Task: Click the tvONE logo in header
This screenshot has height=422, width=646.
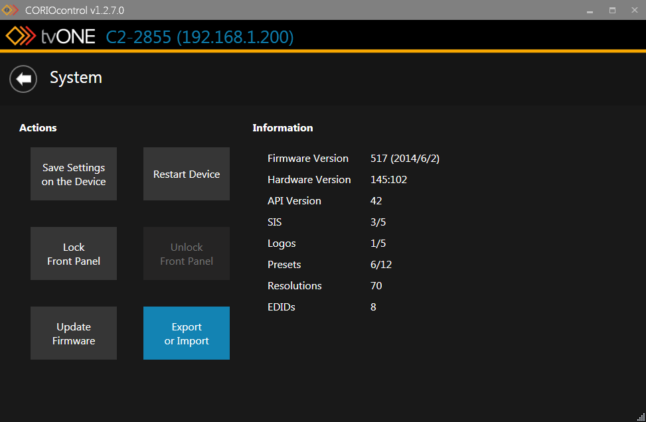Action: coord(50,36)
